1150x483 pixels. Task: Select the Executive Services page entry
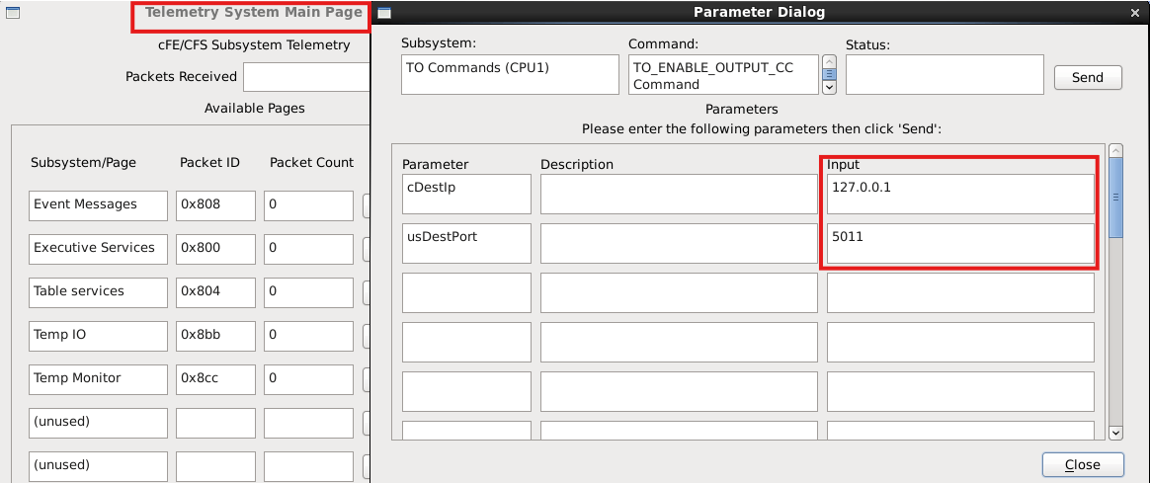point(98,249)
